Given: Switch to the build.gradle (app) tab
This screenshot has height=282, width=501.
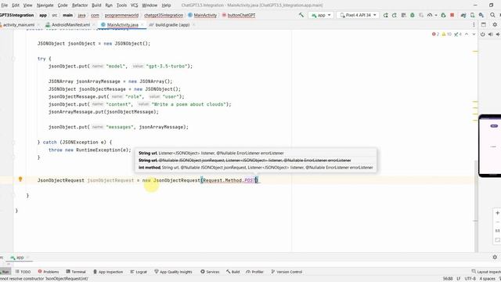Looking at the screenshot, I should [x=172, y=24].
